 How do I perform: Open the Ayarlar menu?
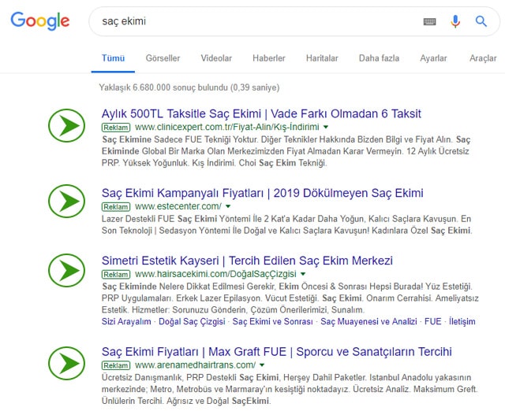click(433, 58)
